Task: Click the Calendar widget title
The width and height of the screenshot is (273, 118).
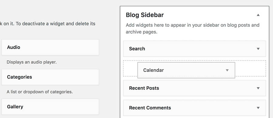Action: point(153,70)
